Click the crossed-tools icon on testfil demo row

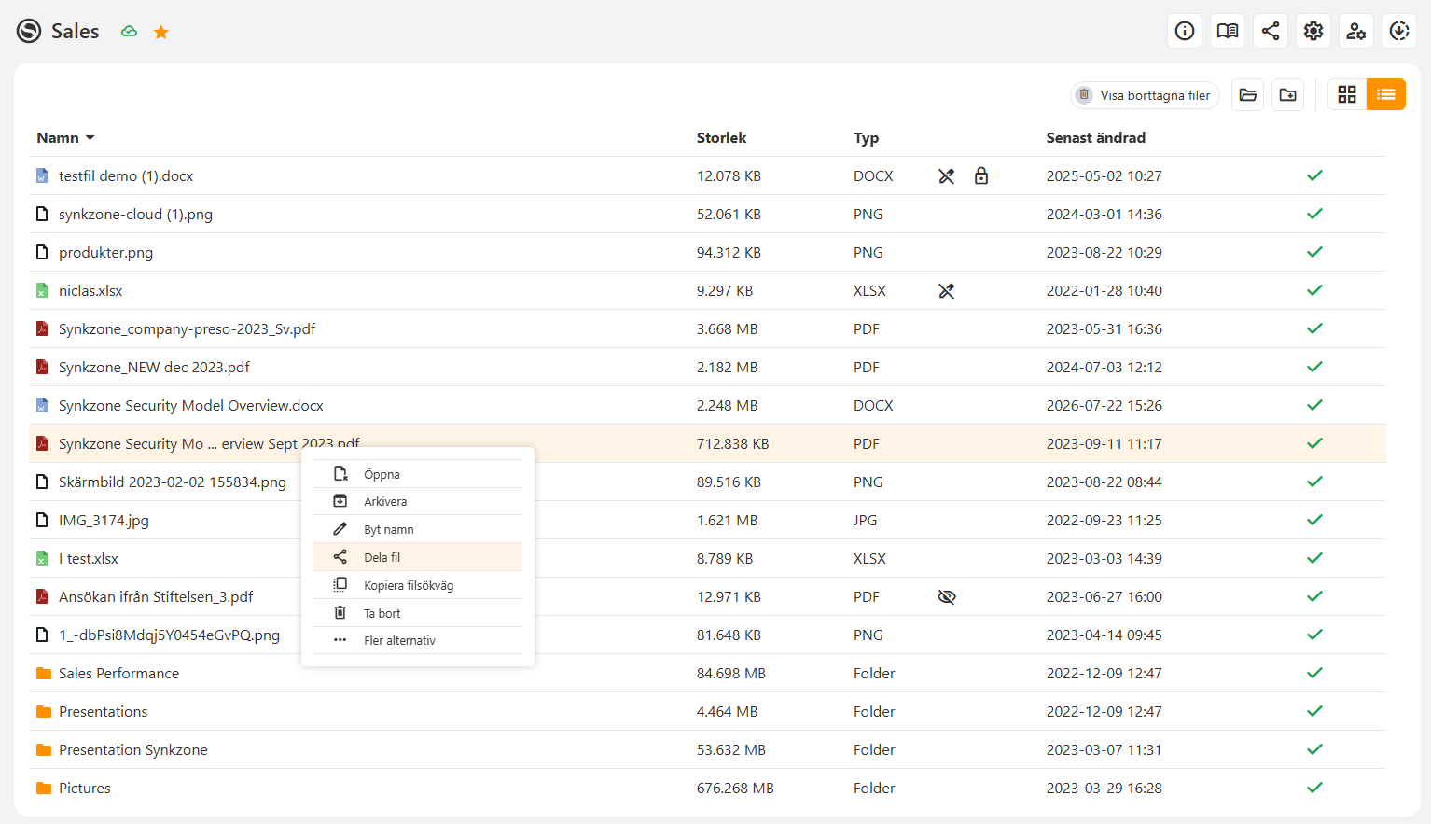point(947,176)
